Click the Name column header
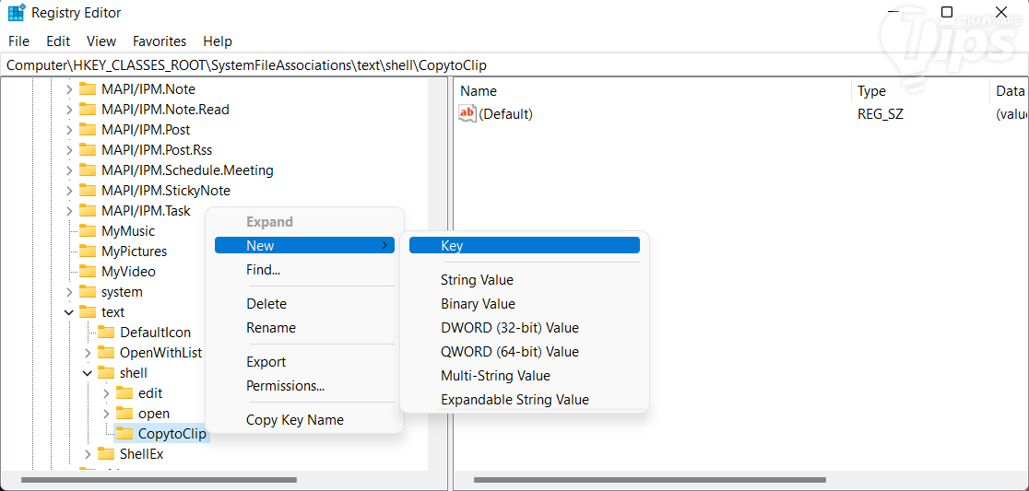 [x=479, y=91]
